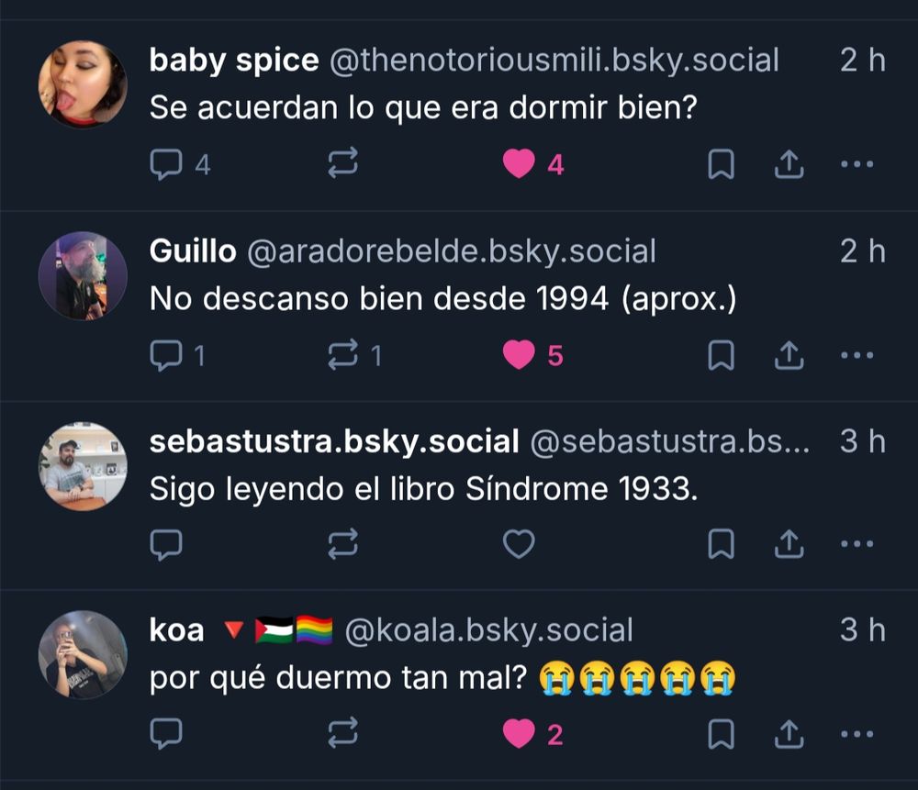
Task: Open more options on Guillo's post
Action: pyautogui.click(x=856, y=354)
